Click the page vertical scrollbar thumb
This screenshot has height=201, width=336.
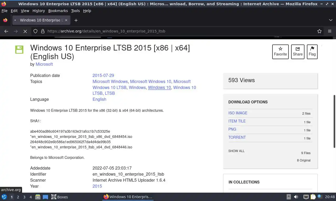tap(334, 121)
